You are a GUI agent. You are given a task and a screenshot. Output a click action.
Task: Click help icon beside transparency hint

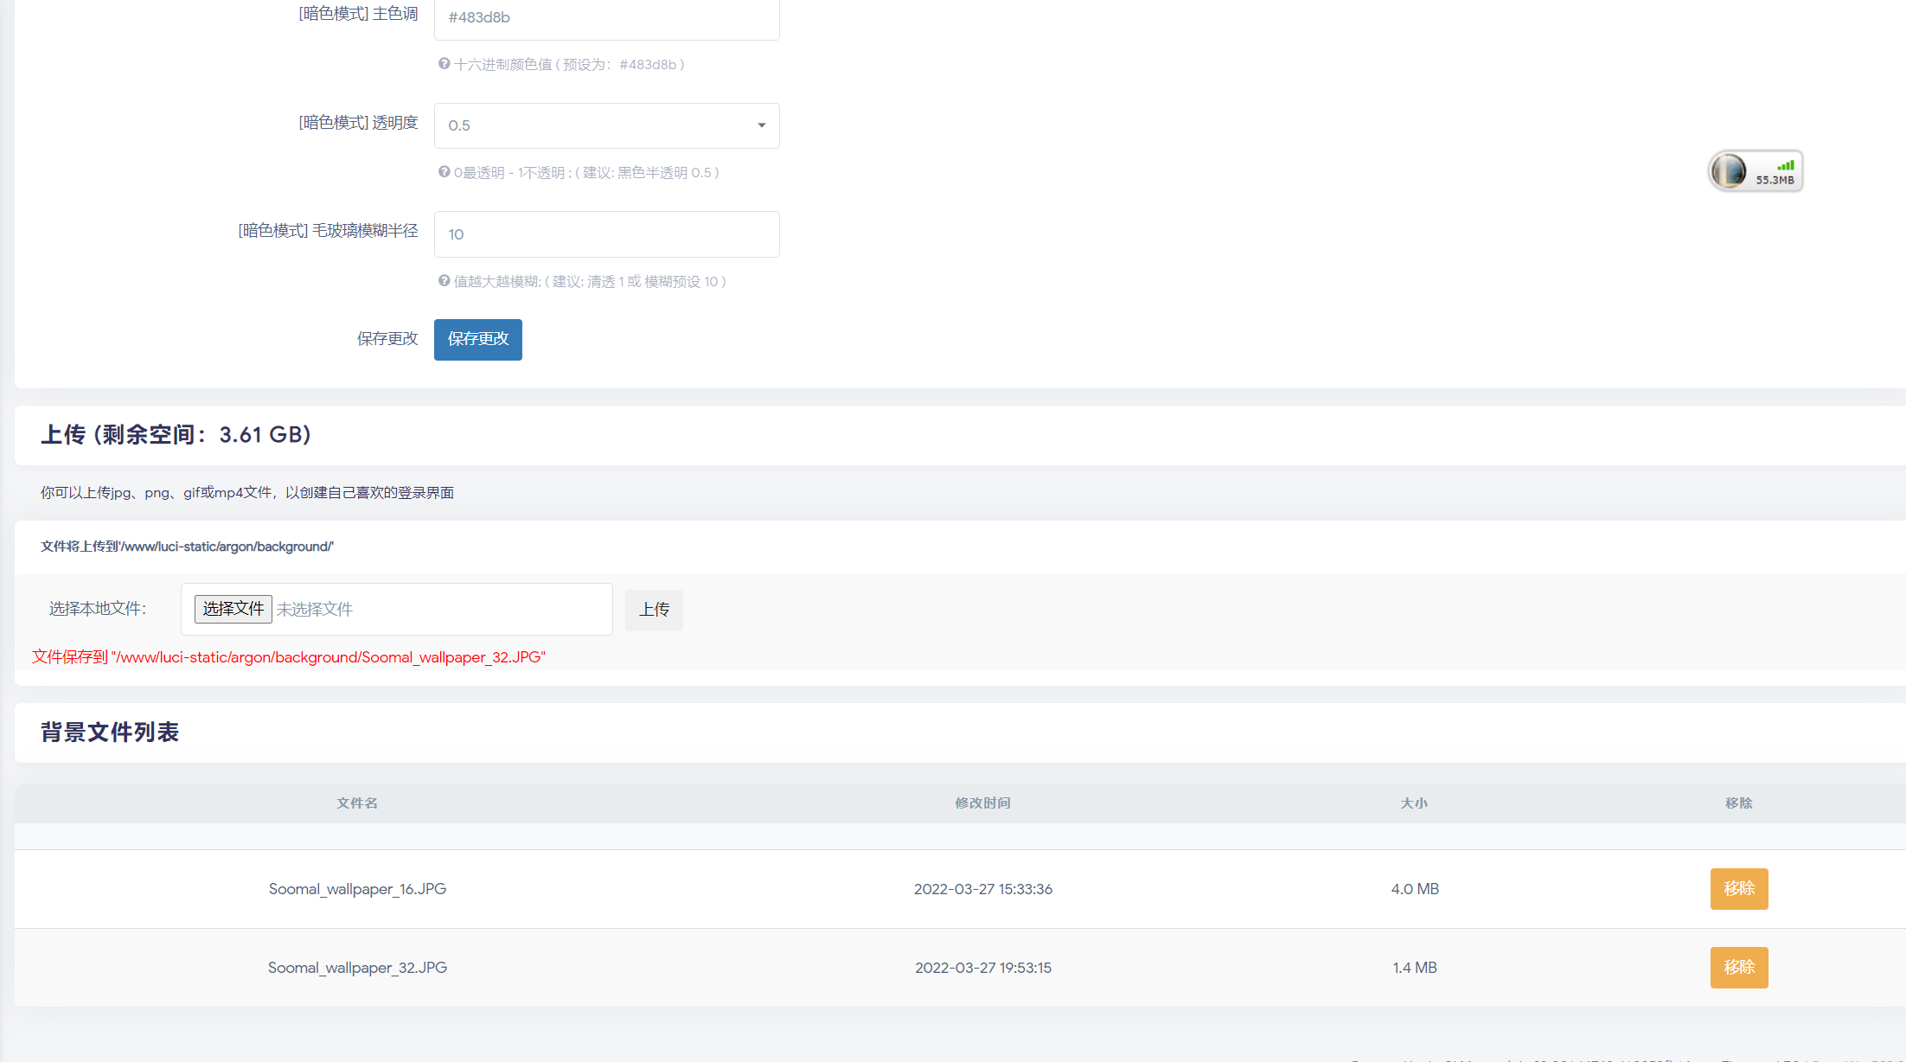pos(444,172)
